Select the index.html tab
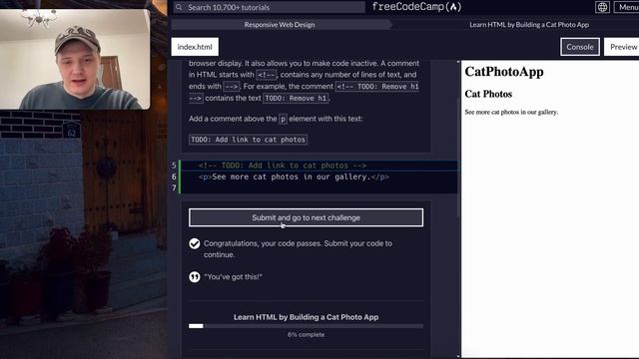Image resolution: width=639 pixels, height=359 pixels. pyautogui.click(x=195, y=47)
